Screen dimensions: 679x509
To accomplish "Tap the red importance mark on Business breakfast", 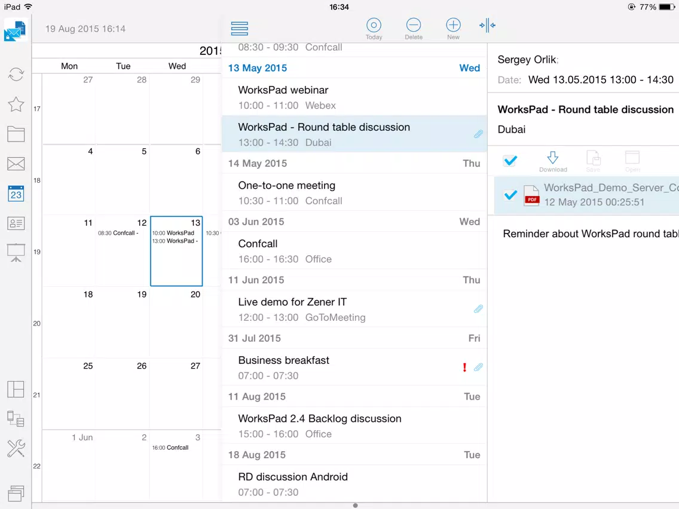I will (x=464, y=367).
